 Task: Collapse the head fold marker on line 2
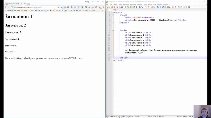113,15
